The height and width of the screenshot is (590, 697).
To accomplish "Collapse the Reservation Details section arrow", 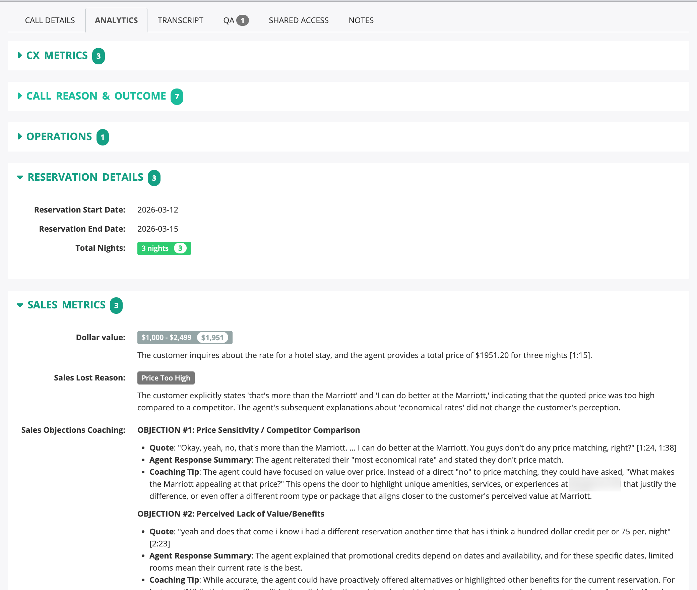I will pyautogui.click(x=20, y=177).
